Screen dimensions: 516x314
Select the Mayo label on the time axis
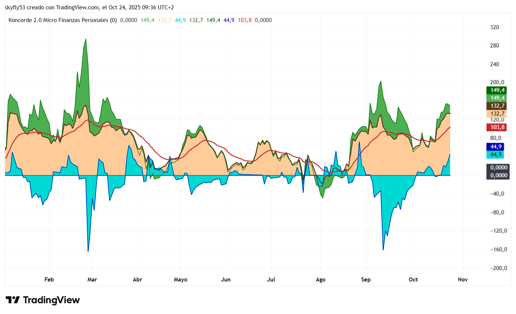pos(181,280)
